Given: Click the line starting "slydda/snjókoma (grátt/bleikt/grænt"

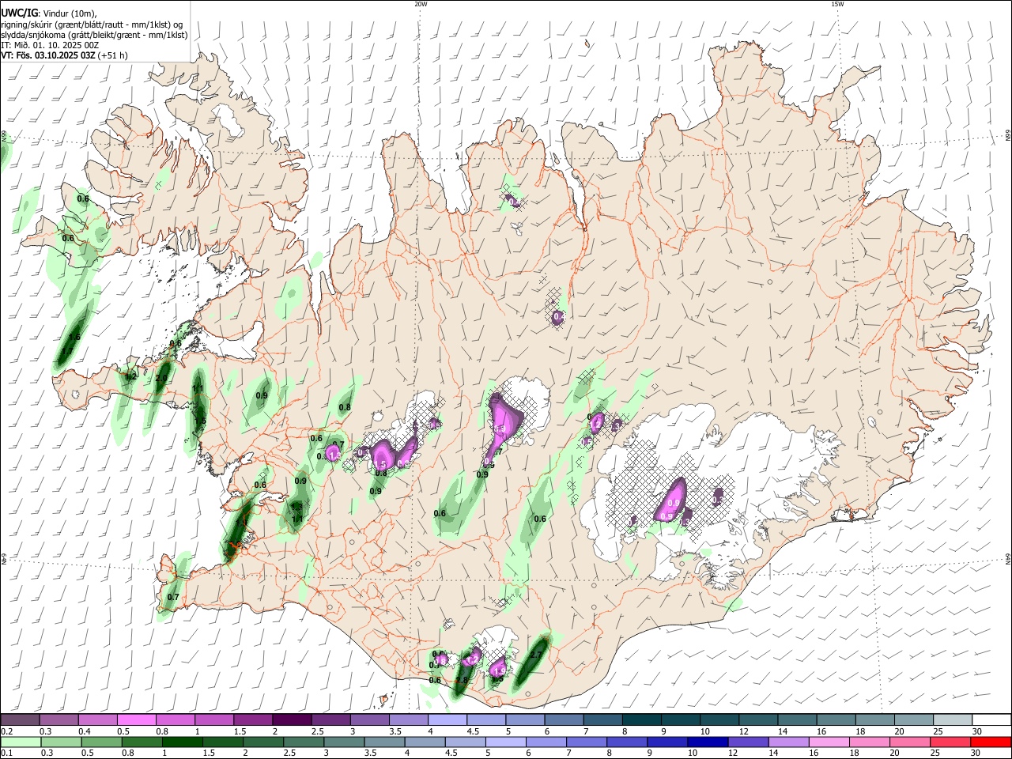Looking at the screenshot, I should [x=94, y=35].
